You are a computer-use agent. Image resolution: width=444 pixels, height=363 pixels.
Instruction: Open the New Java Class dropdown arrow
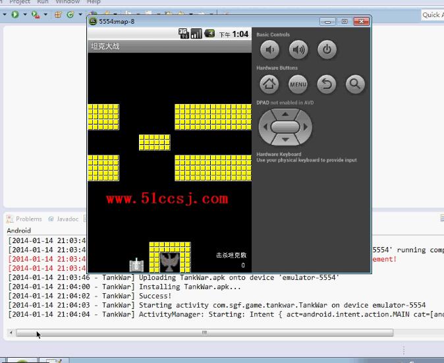(x=80, y=14)
